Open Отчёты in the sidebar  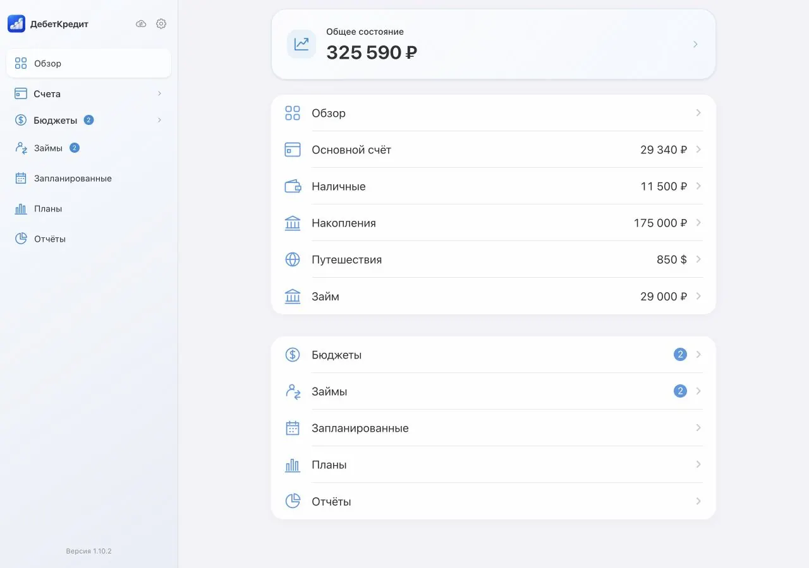pyautogui.click(x=88, y=239)
